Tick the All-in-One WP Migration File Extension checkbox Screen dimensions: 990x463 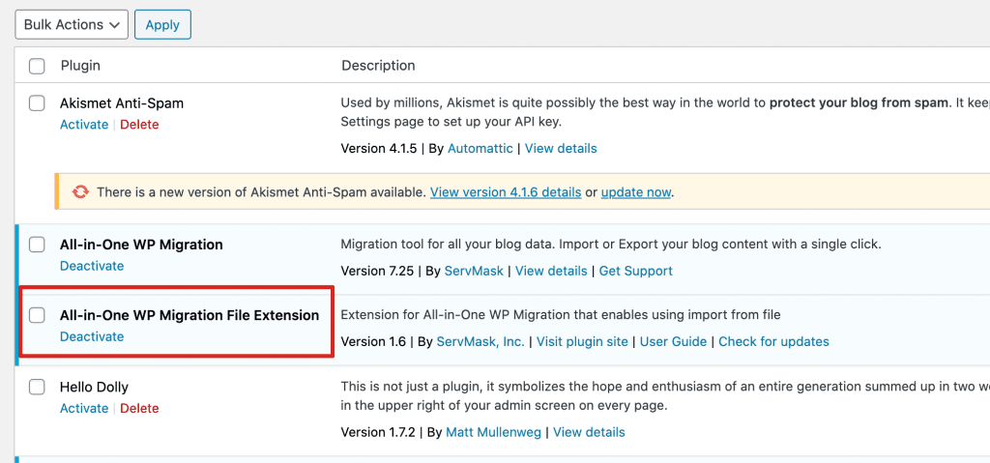[x=37, y=315]
